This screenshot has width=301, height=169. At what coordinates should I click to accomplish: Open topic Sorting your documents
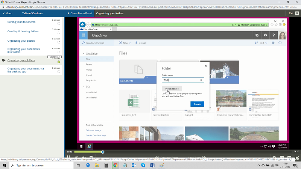pyautogui.click(x=21, y=22)
